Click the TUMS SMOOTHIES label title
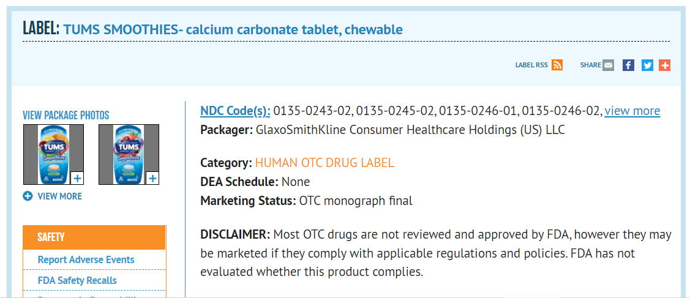The height and width of the screenshot is (298, 690). point(233,29)
